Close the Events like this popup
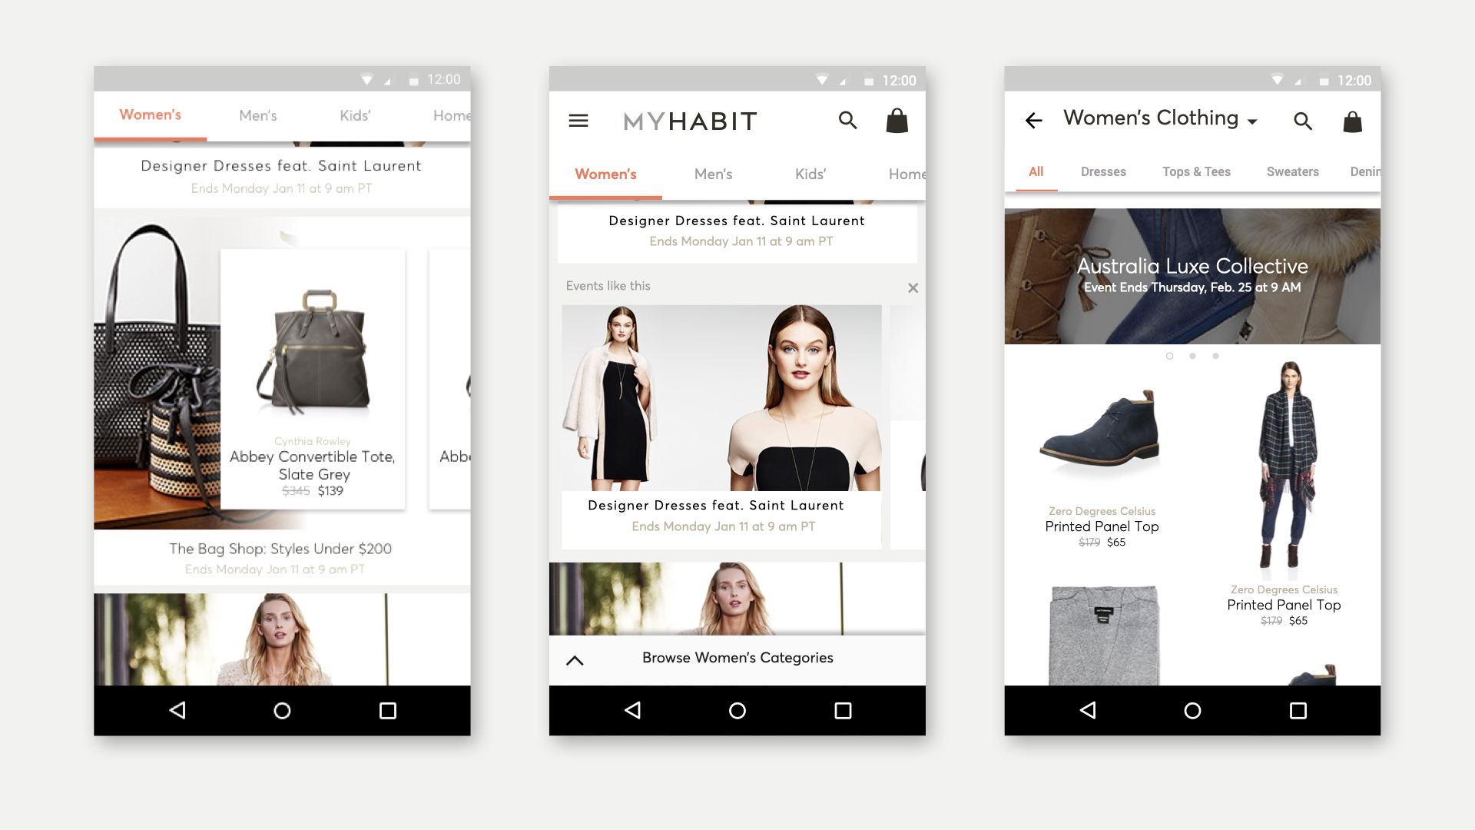This screenshot has width=1475, height=830. tap(913, 288)
